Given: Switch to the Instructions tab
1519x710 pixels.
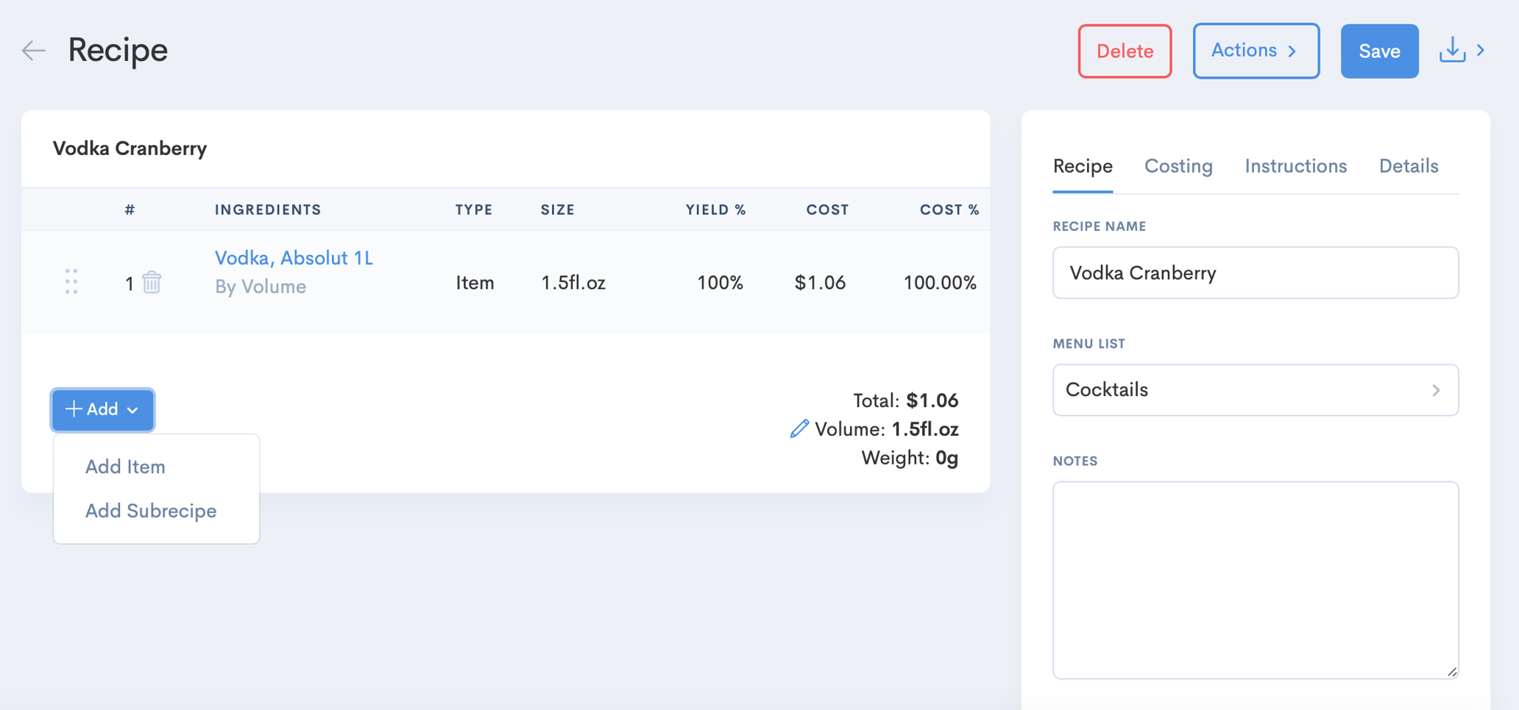Looking at the screenshot, I should [x=1295, y=166].
